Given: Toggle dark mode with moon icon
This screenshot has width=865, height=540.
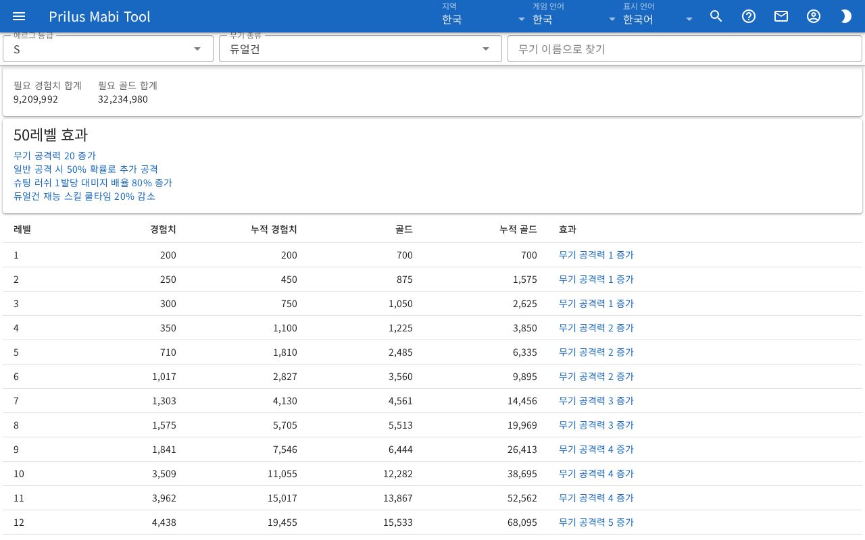Looking at the screenshot, I should pyautogui.click(x=846, y=16).
